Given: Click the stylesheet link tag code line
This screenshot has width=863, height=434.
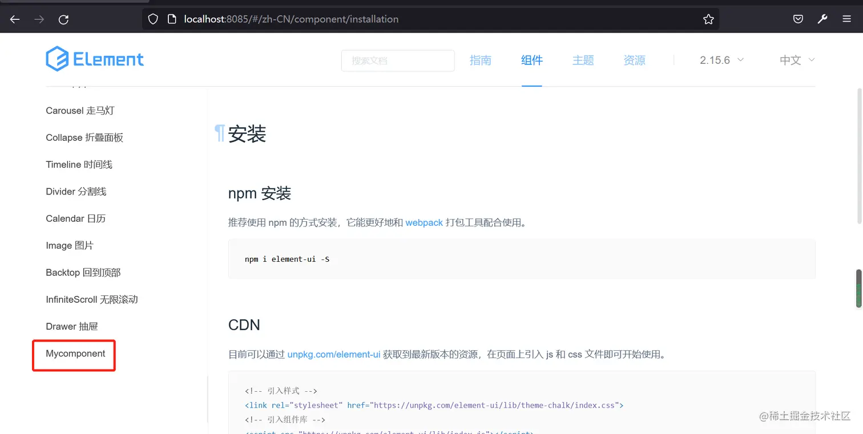Looking at the screenshot, I should 434,405.
